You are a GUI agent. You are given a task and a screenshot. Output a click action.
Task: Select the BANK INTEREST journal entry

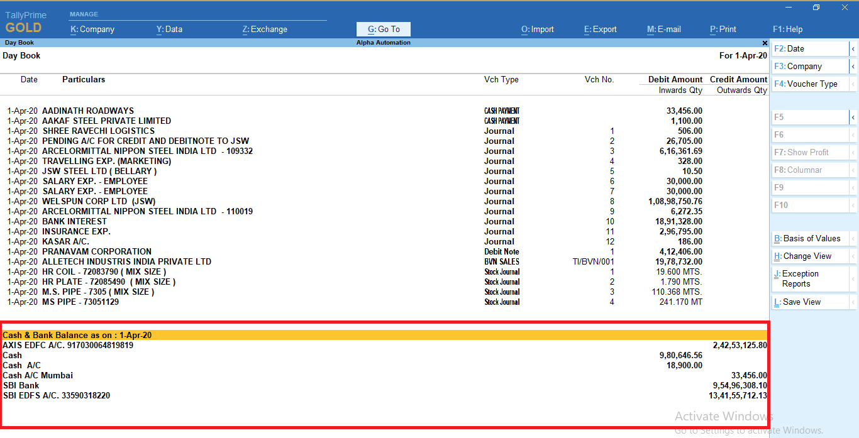pyautogui.click(x=75, y=221)
